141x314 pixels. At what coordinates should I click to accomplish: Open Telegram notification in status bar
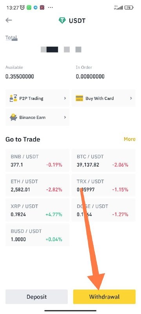pyautogui.click(x=36, y=7)
